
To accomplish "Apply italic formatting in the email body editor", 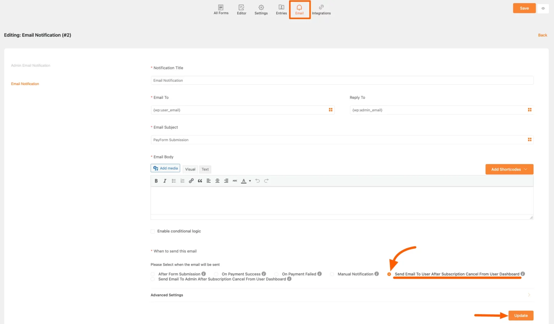I will pos(165,181).
